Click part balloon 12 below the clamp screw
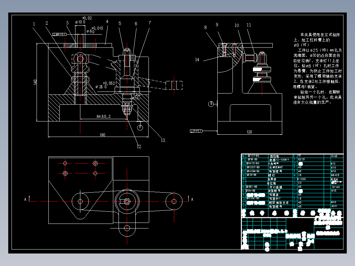The image size is (355, 266). point(139,146)
